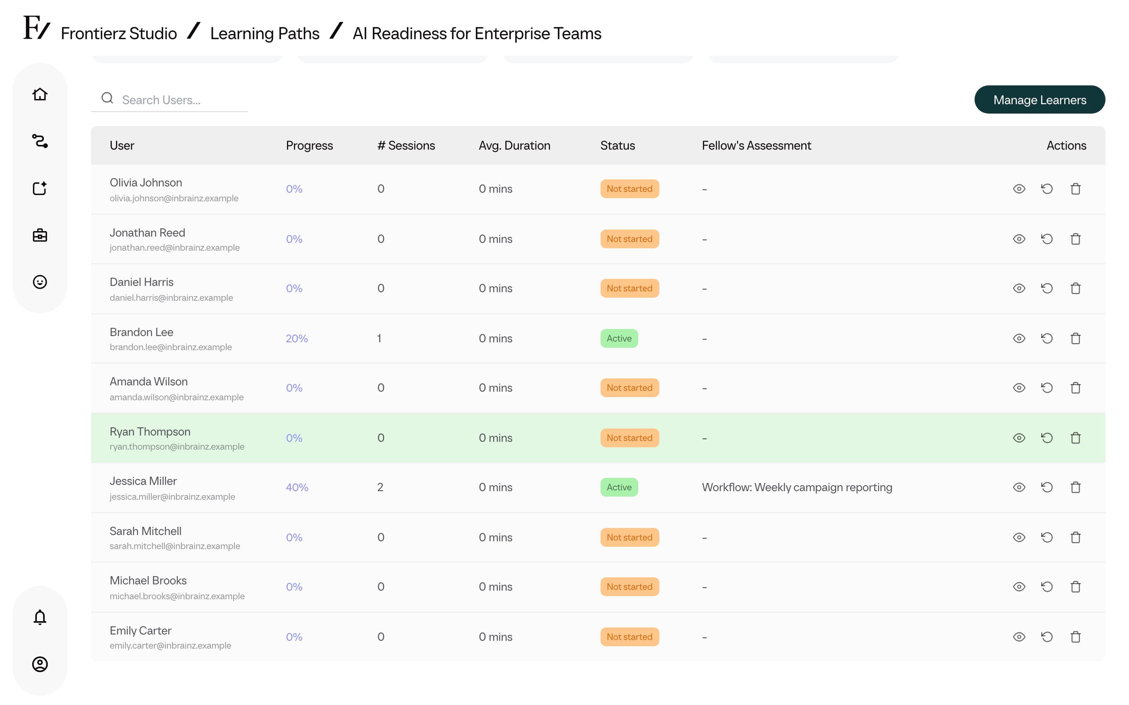Reset progress for Ryan Thompson

[x=1047, y=438]
